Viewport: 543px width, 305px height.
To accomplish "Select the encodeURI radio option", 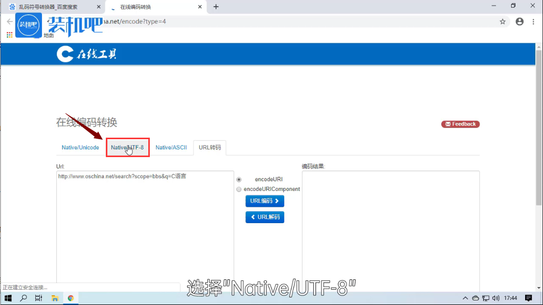I will pos(239,180).
